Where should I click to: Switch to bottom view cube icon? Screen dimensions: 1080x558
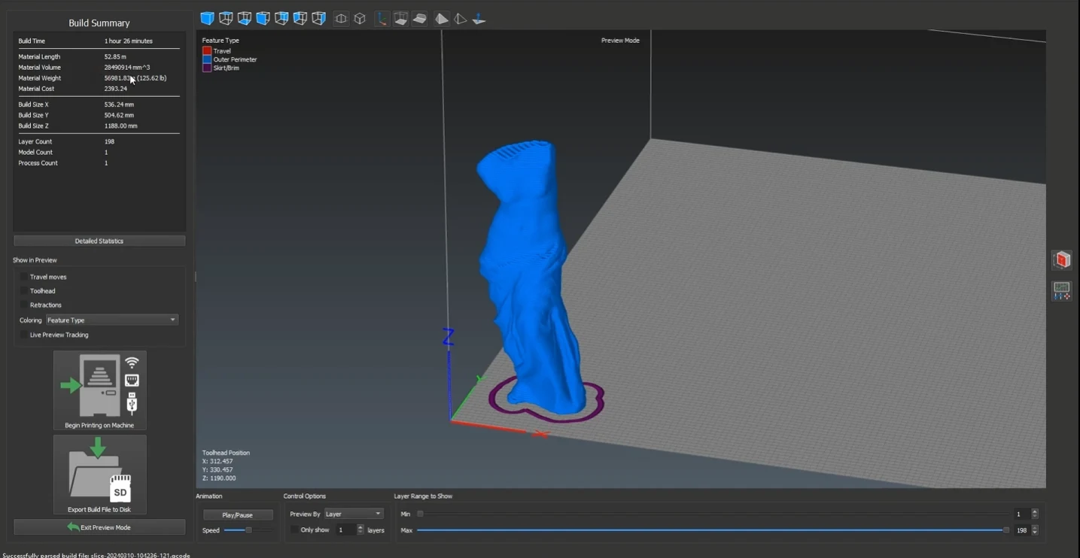(x=245, y=18)
